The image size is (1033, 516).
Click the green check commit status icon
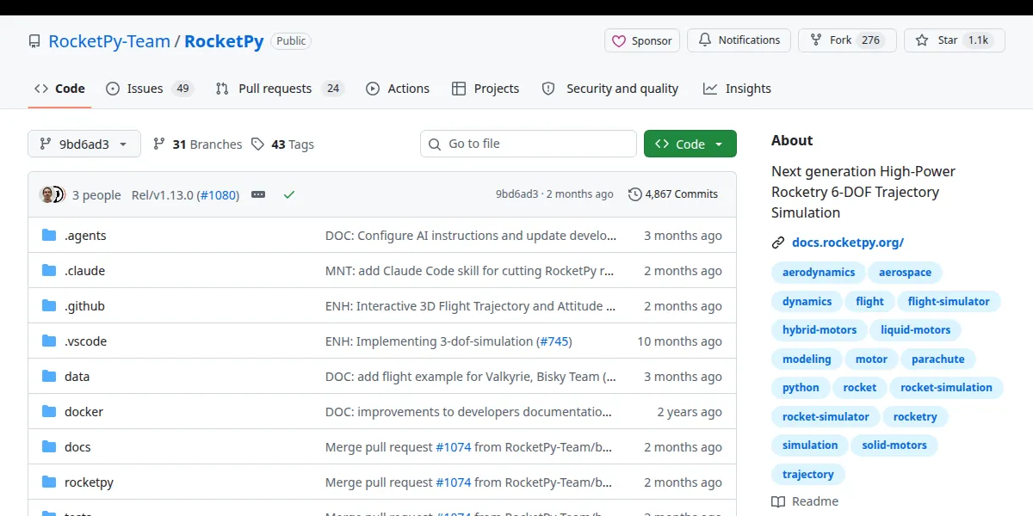click(x=289, y=195)
